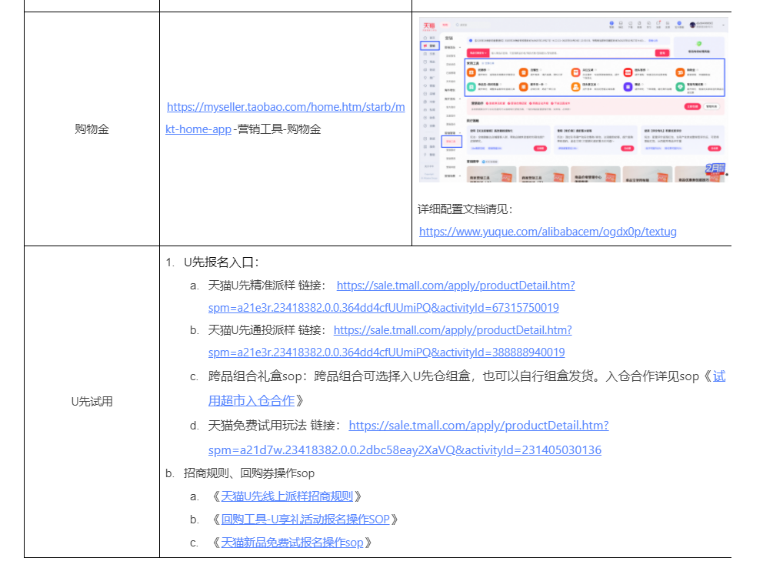
Task: Open 回购工具-U享礼活动报名操作SOP document
Action: pos(305,520)
